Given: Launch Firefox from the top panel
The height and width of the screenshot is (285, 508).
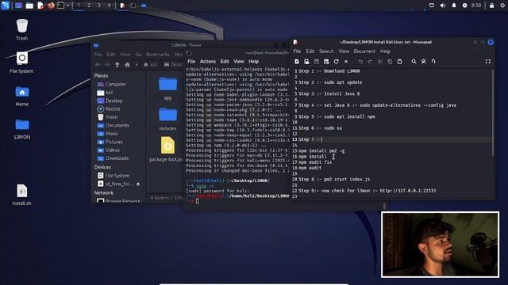Looking at the screenshot, I should 51,6.
